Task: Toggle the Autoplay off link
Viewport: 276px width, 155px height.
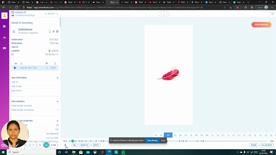Action: [x=21, y=12]
